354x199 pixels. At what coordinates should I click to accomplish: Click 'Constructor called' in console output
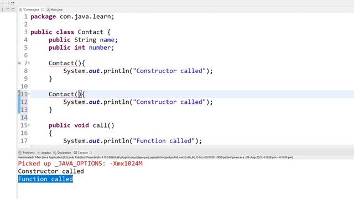(51, 171)
